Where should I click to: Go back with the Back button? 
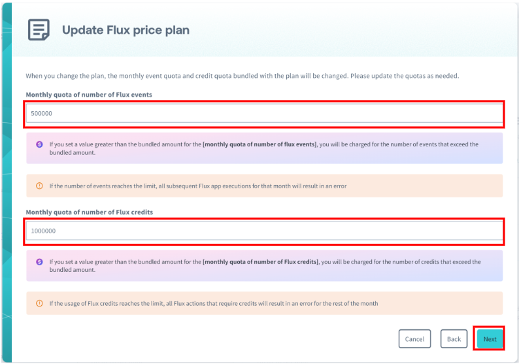click(x=454, y=339)
